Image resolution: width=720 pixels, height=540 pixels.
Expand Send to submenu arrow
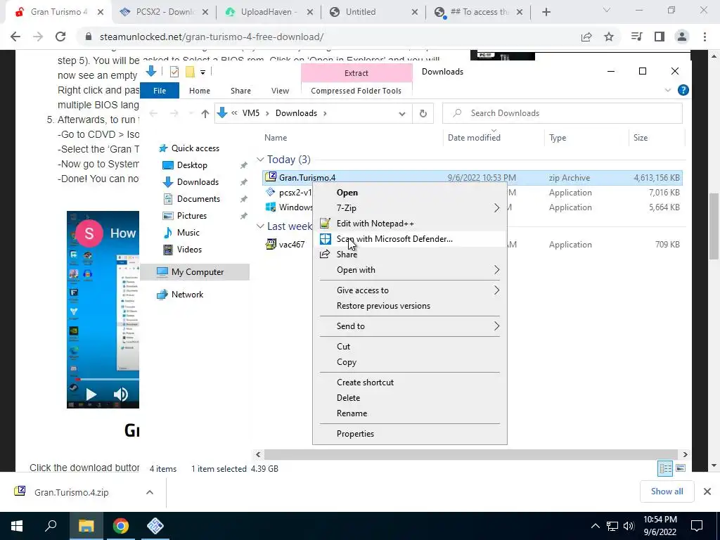496,326
